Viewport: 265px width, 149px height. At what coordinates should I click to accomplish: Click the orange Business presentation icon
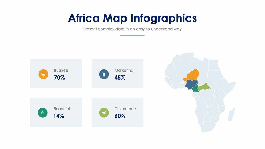[x=43, y=74]
